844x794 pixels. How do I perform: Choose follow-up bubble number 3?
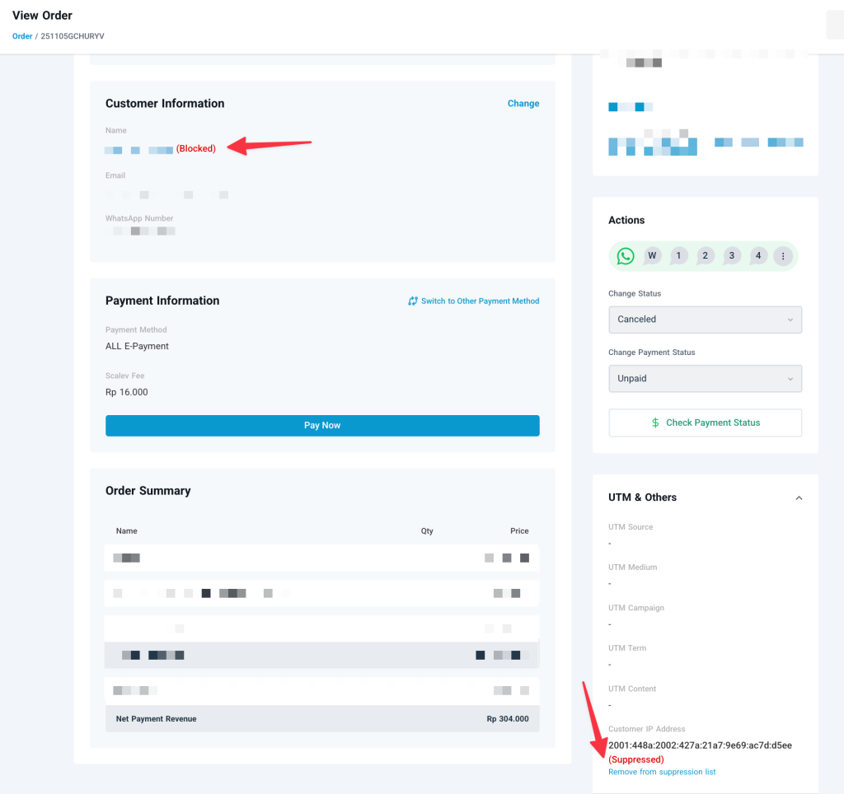pos(732,256)
